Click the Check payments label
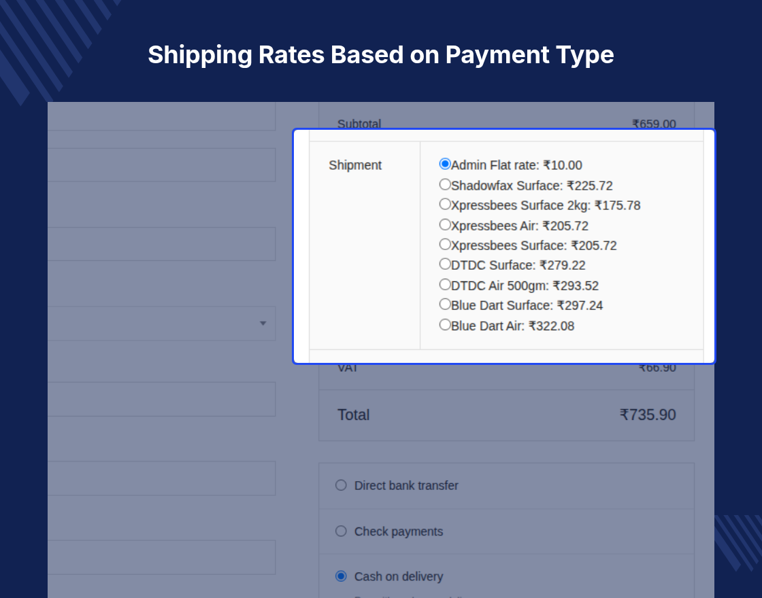 click(399, 531)
